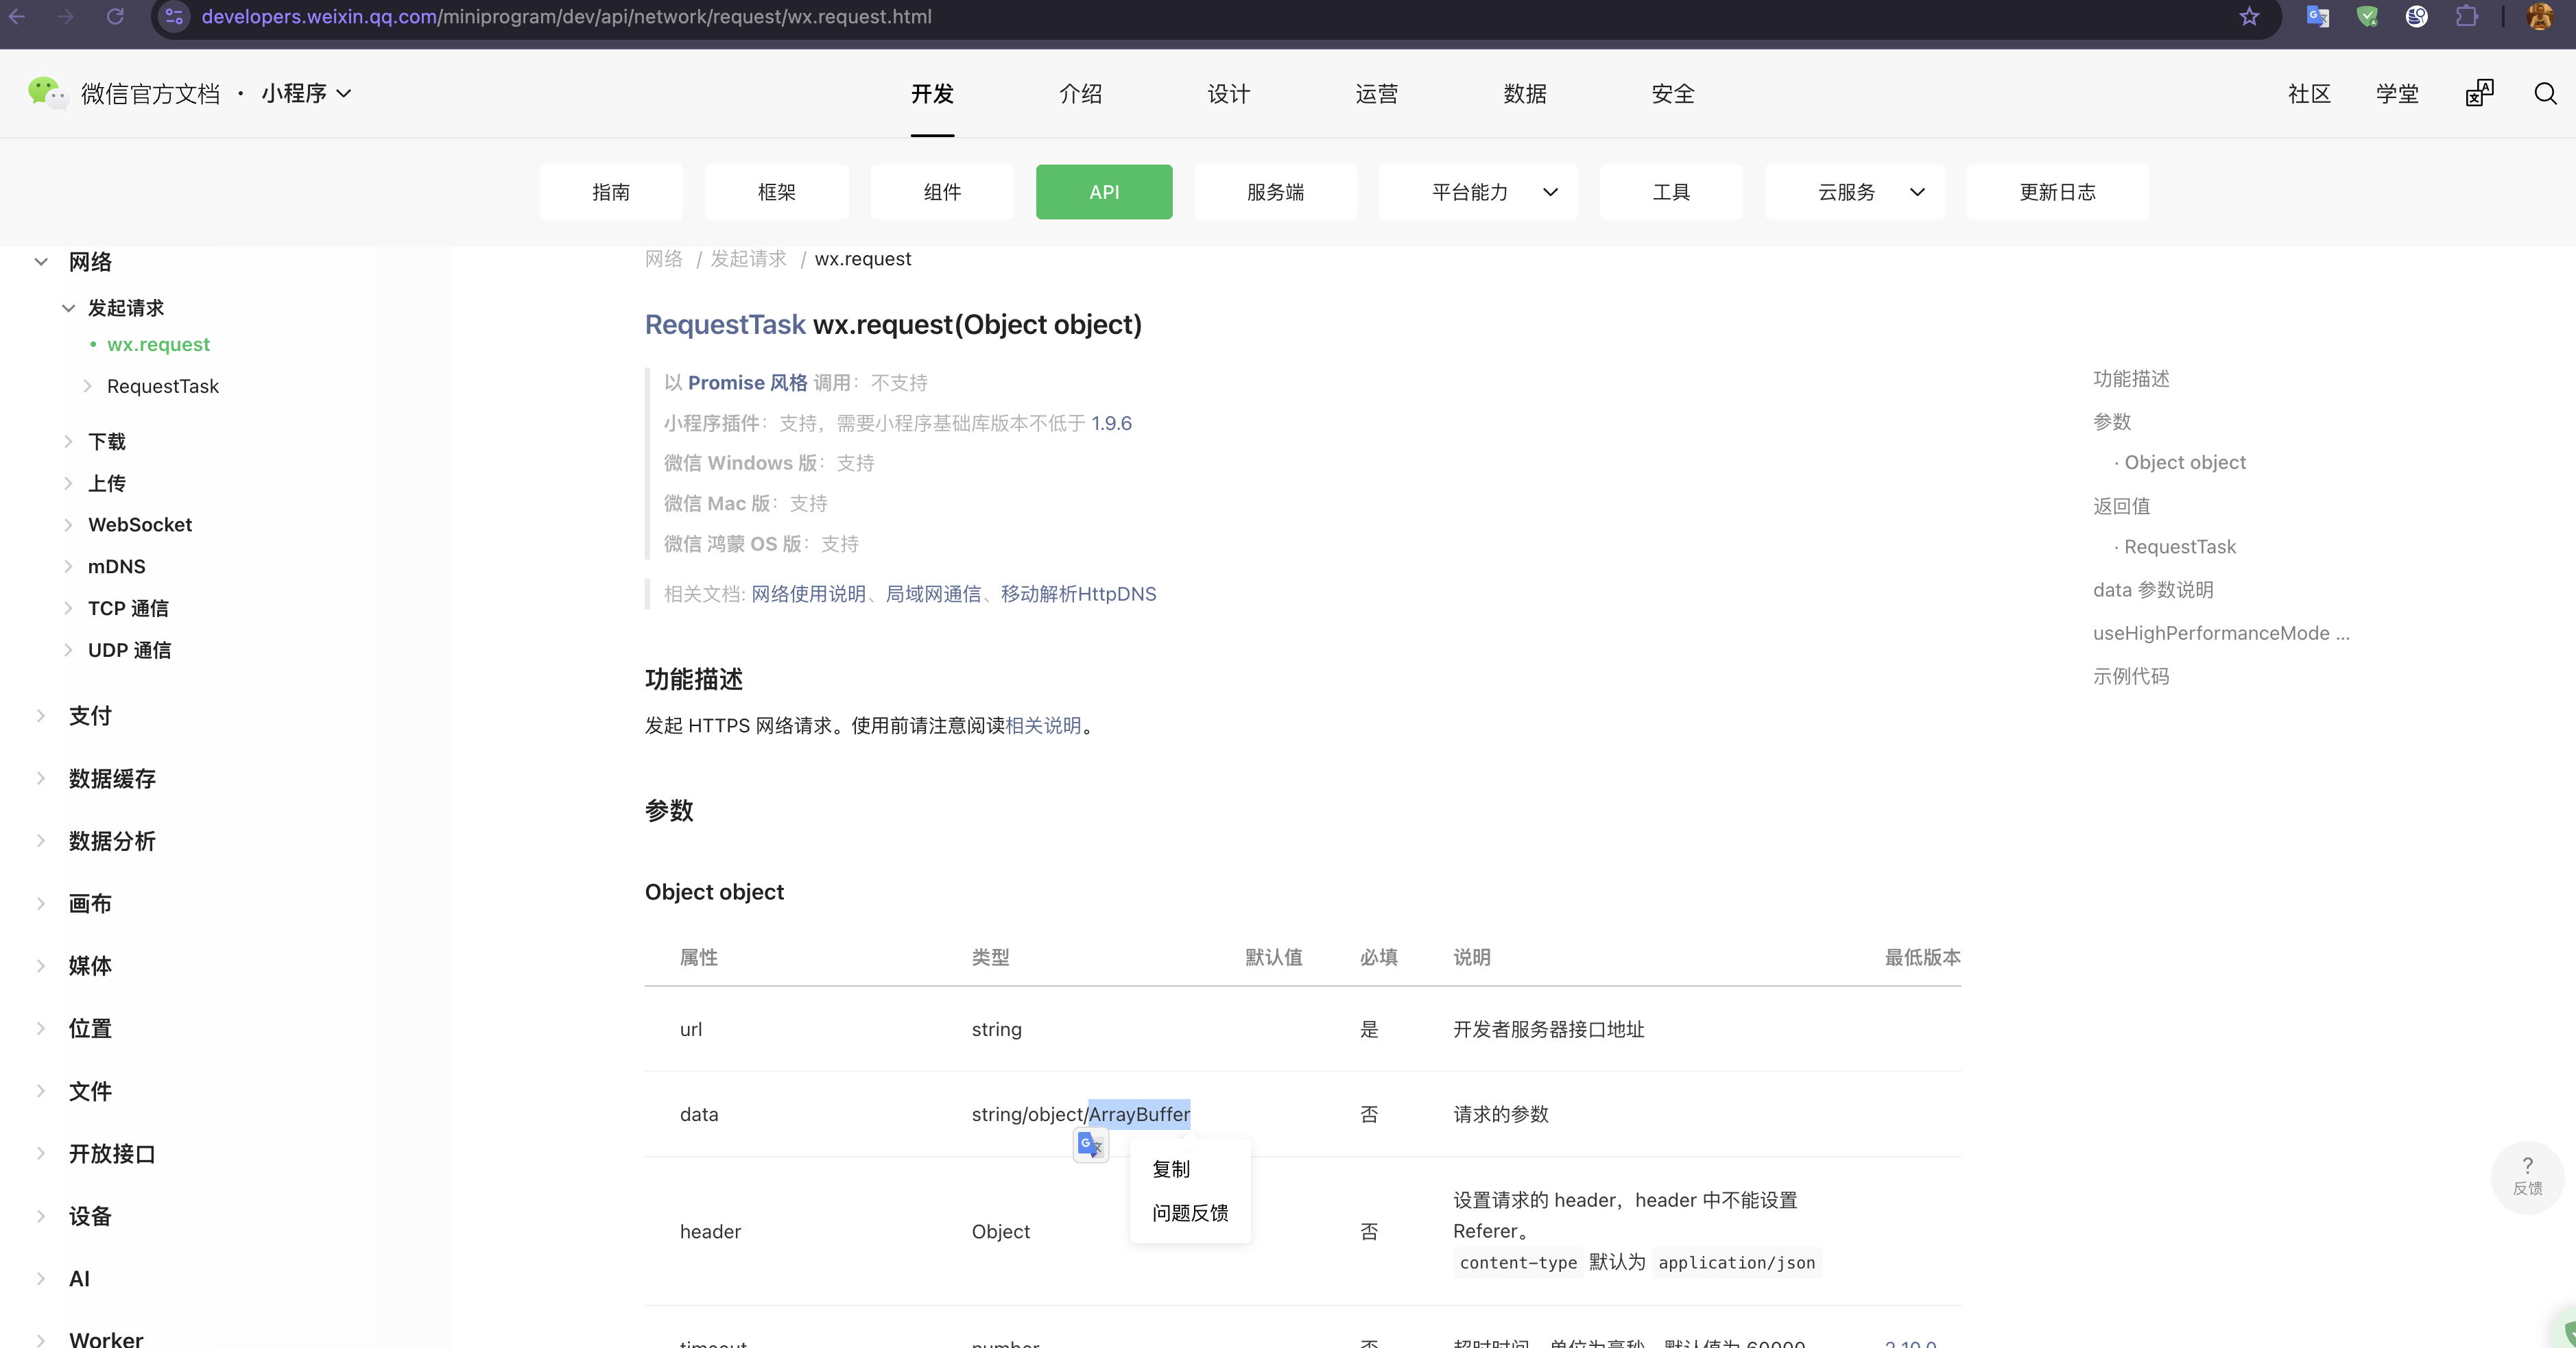Open the 云服务 dropdown

pyautogui.click(x=1854, y=192)
